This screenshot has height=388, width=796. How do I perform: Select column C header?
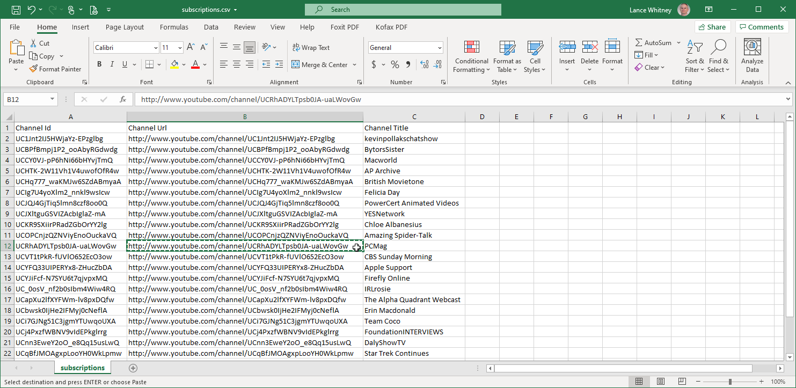pyautogui.click(x=414, y=117)
